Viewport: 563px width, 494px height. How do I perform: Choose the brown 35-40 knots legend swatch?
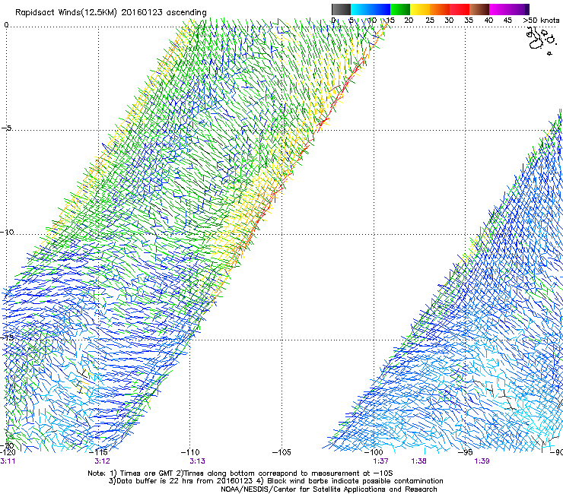(479, 9)
